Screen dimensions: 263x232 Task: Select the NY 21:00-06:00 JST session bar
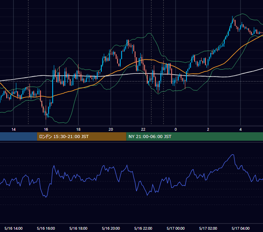(x=195, y=136)
